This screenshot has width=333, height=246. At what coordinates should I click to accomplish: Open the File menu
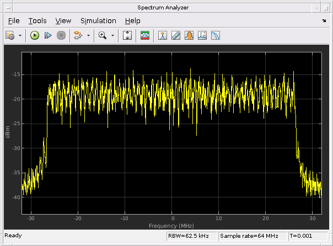pos(14,21)
